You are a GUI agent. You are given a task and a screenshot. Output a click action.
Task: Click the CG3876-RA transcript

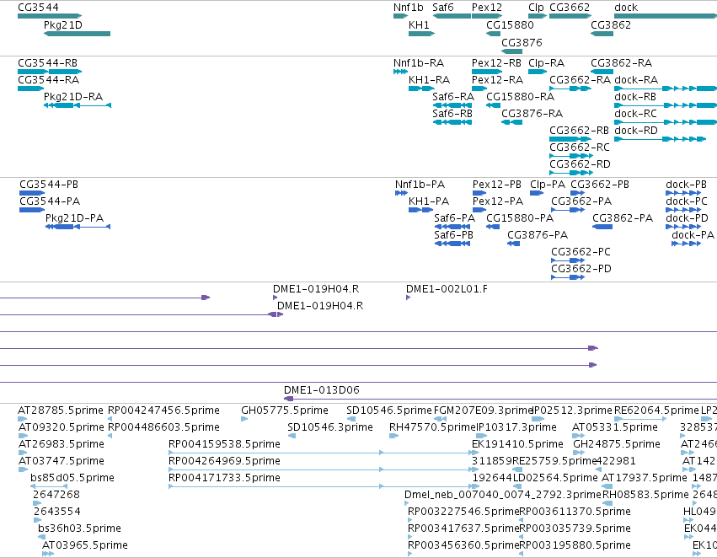click(x=511, y=122)
